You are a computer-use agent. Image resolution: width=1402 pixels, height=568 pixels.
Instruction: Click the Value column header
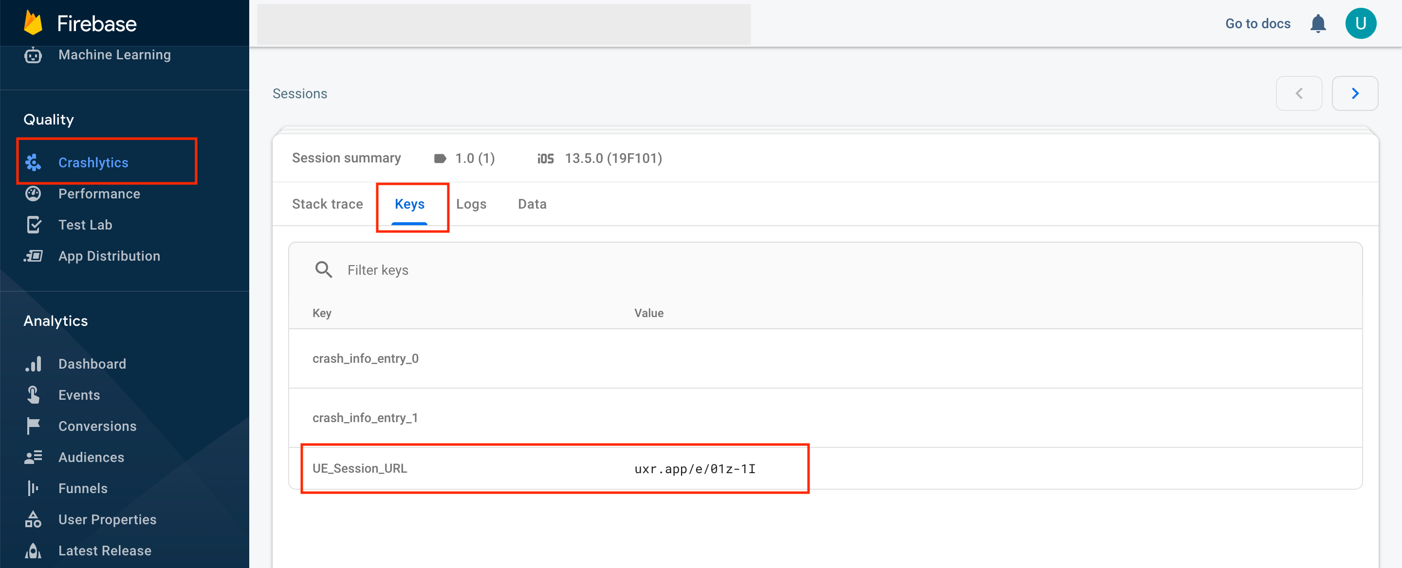pyautogui.click(x=648, y=313)
